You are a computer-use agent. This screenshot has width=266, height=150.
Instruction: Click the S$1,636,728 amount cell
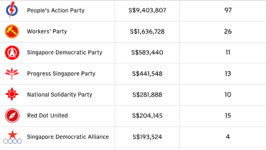tap(147, 31)
